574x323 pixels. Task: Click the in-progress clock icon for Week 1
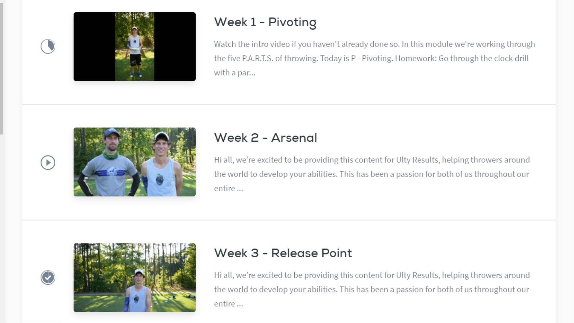(x=48, y=46)
